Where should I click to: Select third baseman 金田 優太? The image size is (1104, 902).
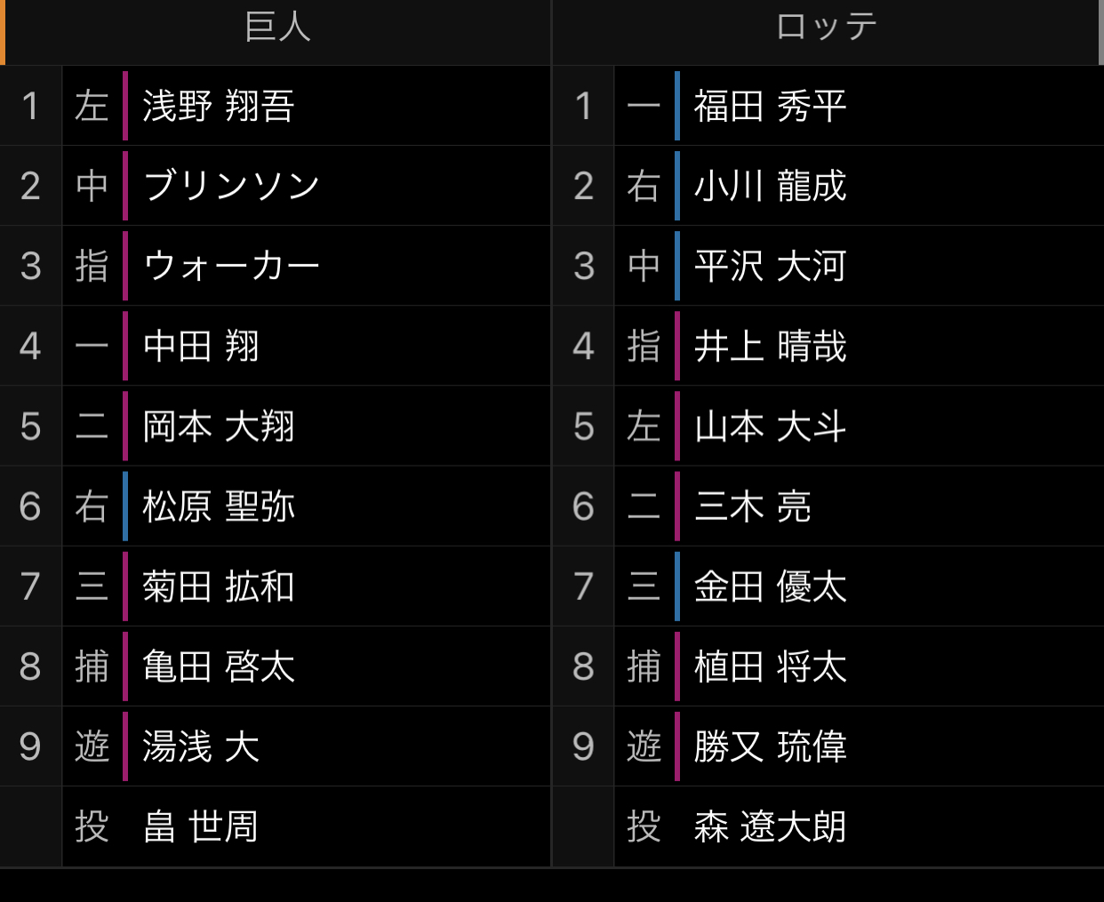[x=770, y=587]
